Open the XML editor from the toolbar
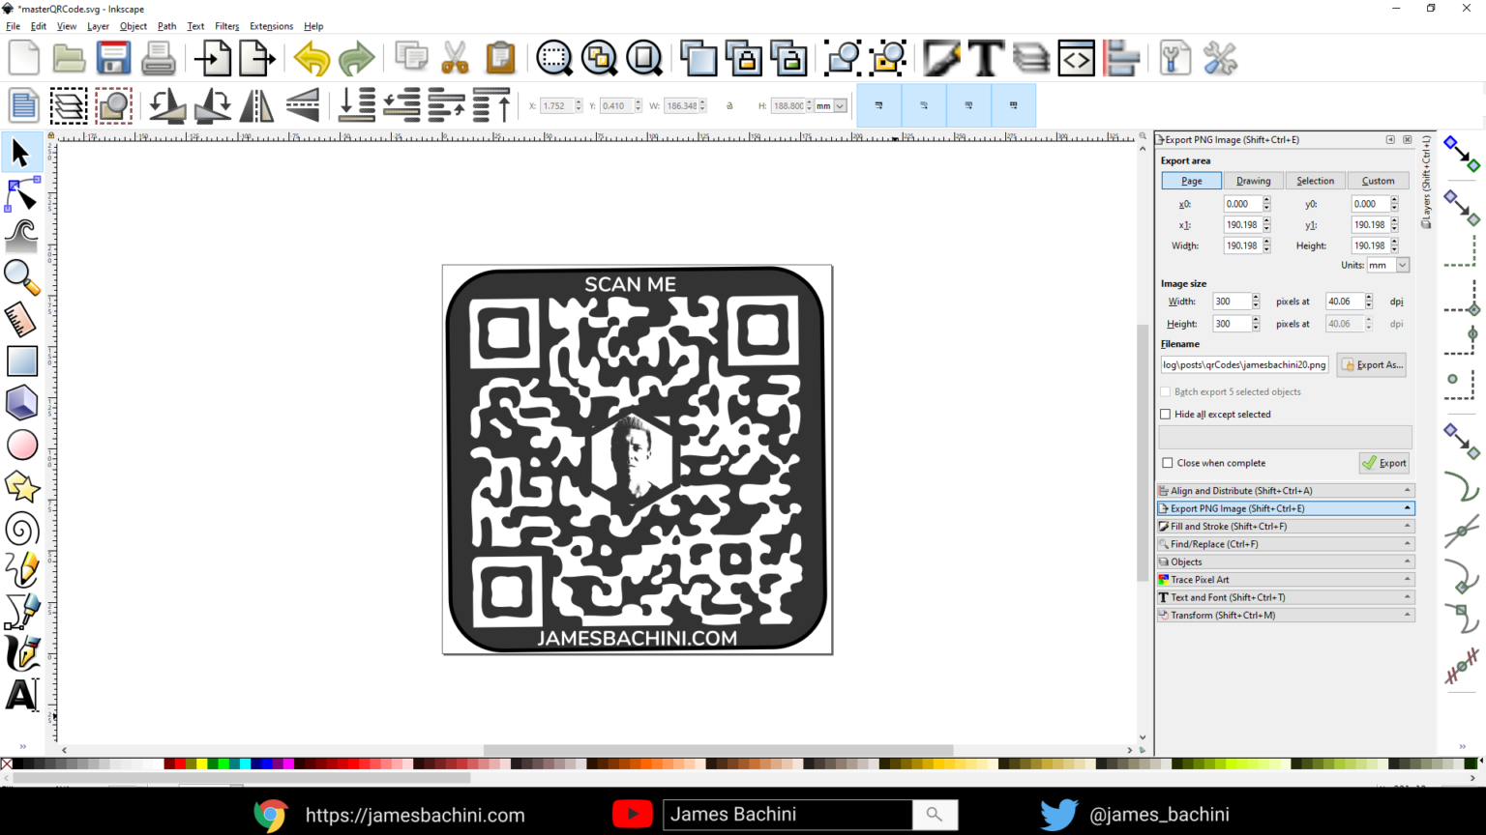Viewport: 1486px width, 835px height. (x=1076, y=58)
